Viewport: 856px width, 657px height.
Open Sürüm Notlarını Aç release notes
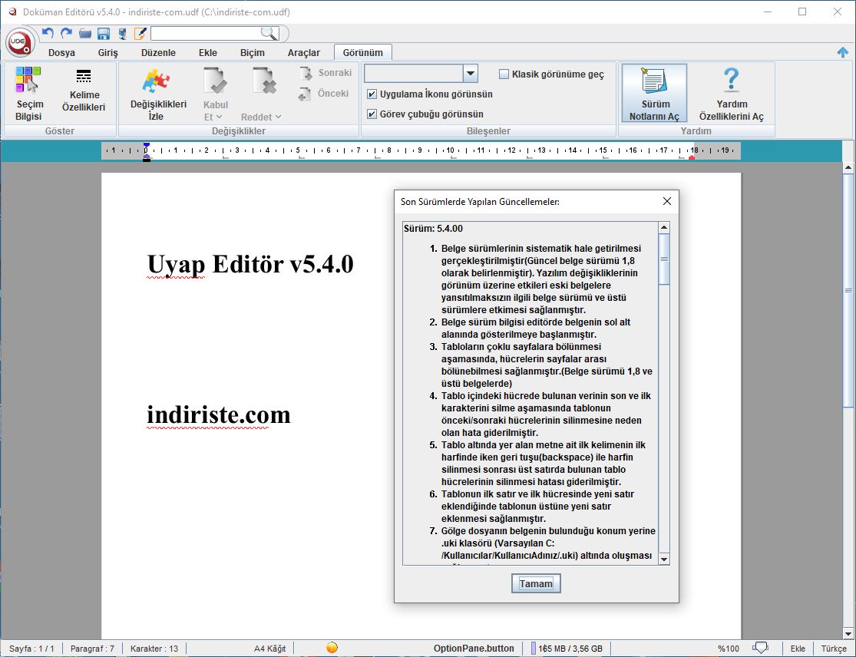[x=654, y=94]
